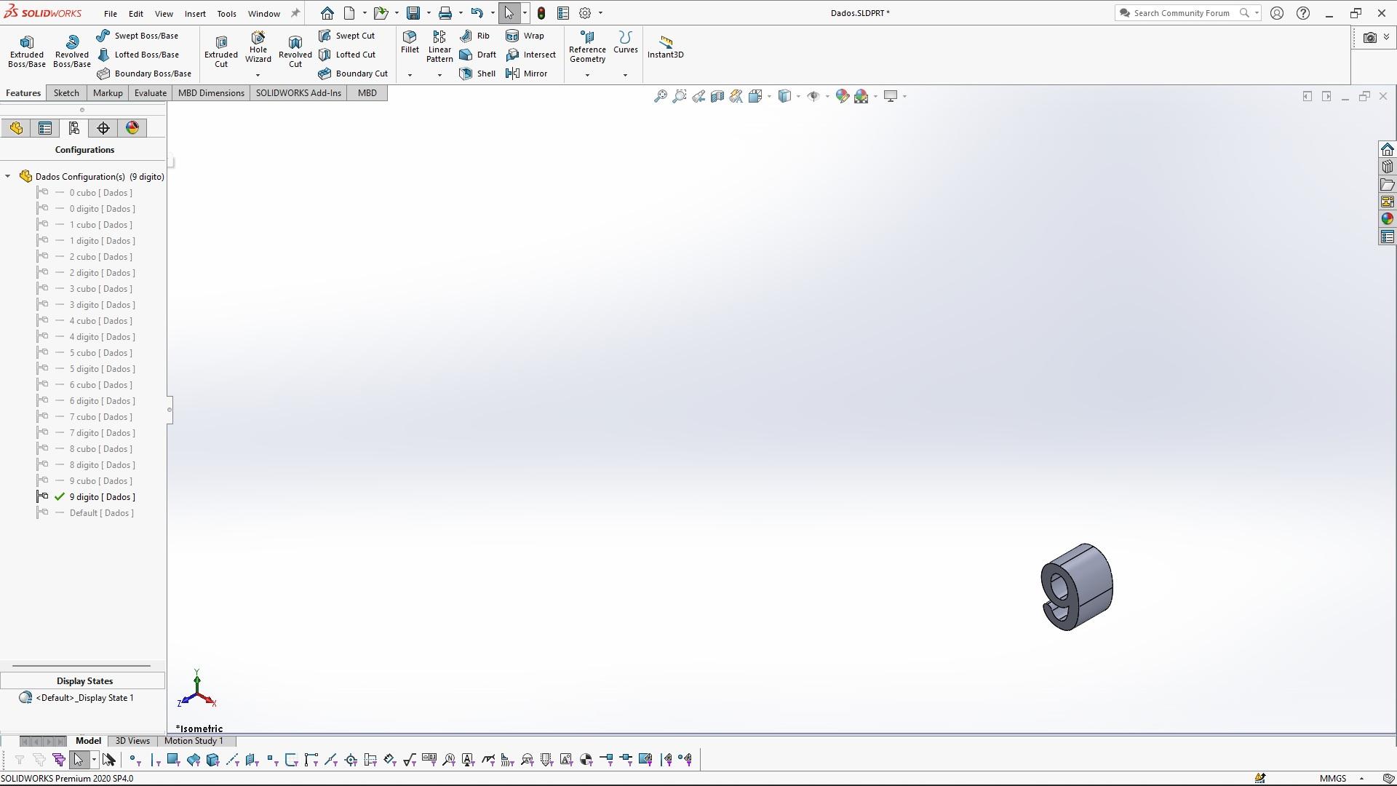Open the Undo dropdown arrow
1397x786 pixels.
coord(493,13)
